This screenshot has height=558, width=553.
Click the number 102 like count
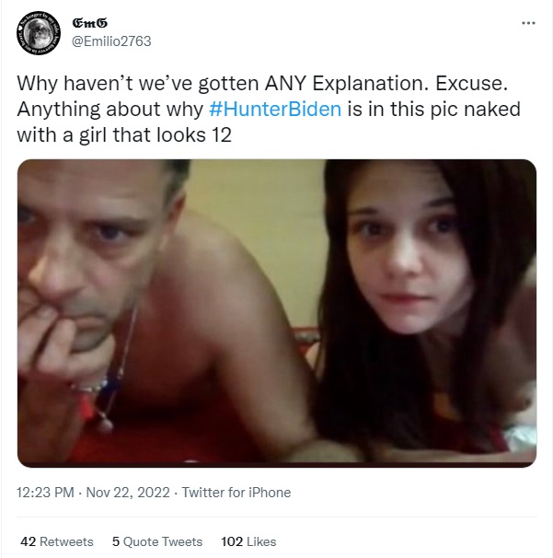pyautogui.click(x=232, y=541)
